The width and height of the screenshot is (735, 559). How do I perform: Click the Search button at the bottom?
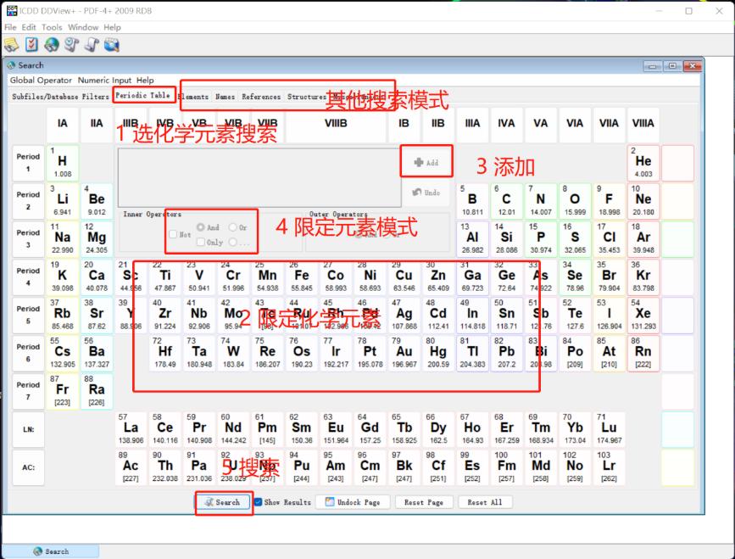(x=223, y=501)
